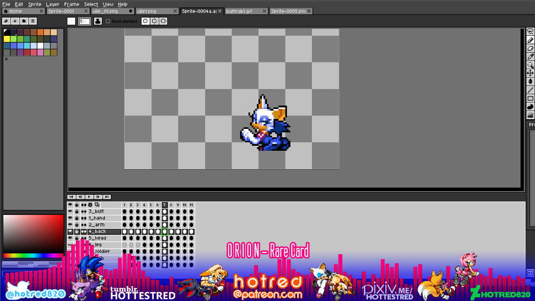535x301 pixels.
Task: Select frame 11 in timeline header
Action: click(x=191, y=205)
